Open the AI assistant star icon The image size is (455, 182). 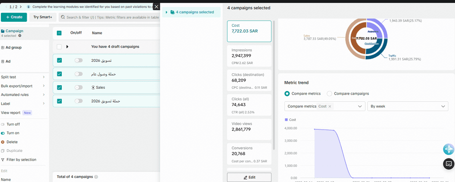[449, 149]
